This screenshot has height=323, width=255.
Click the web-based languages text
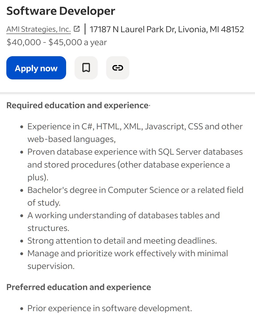(x=71, y=139)
